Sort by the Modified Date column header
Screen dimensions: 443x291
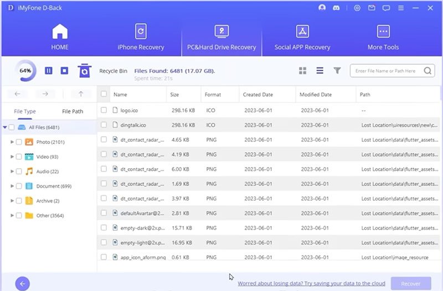(316, 95)
